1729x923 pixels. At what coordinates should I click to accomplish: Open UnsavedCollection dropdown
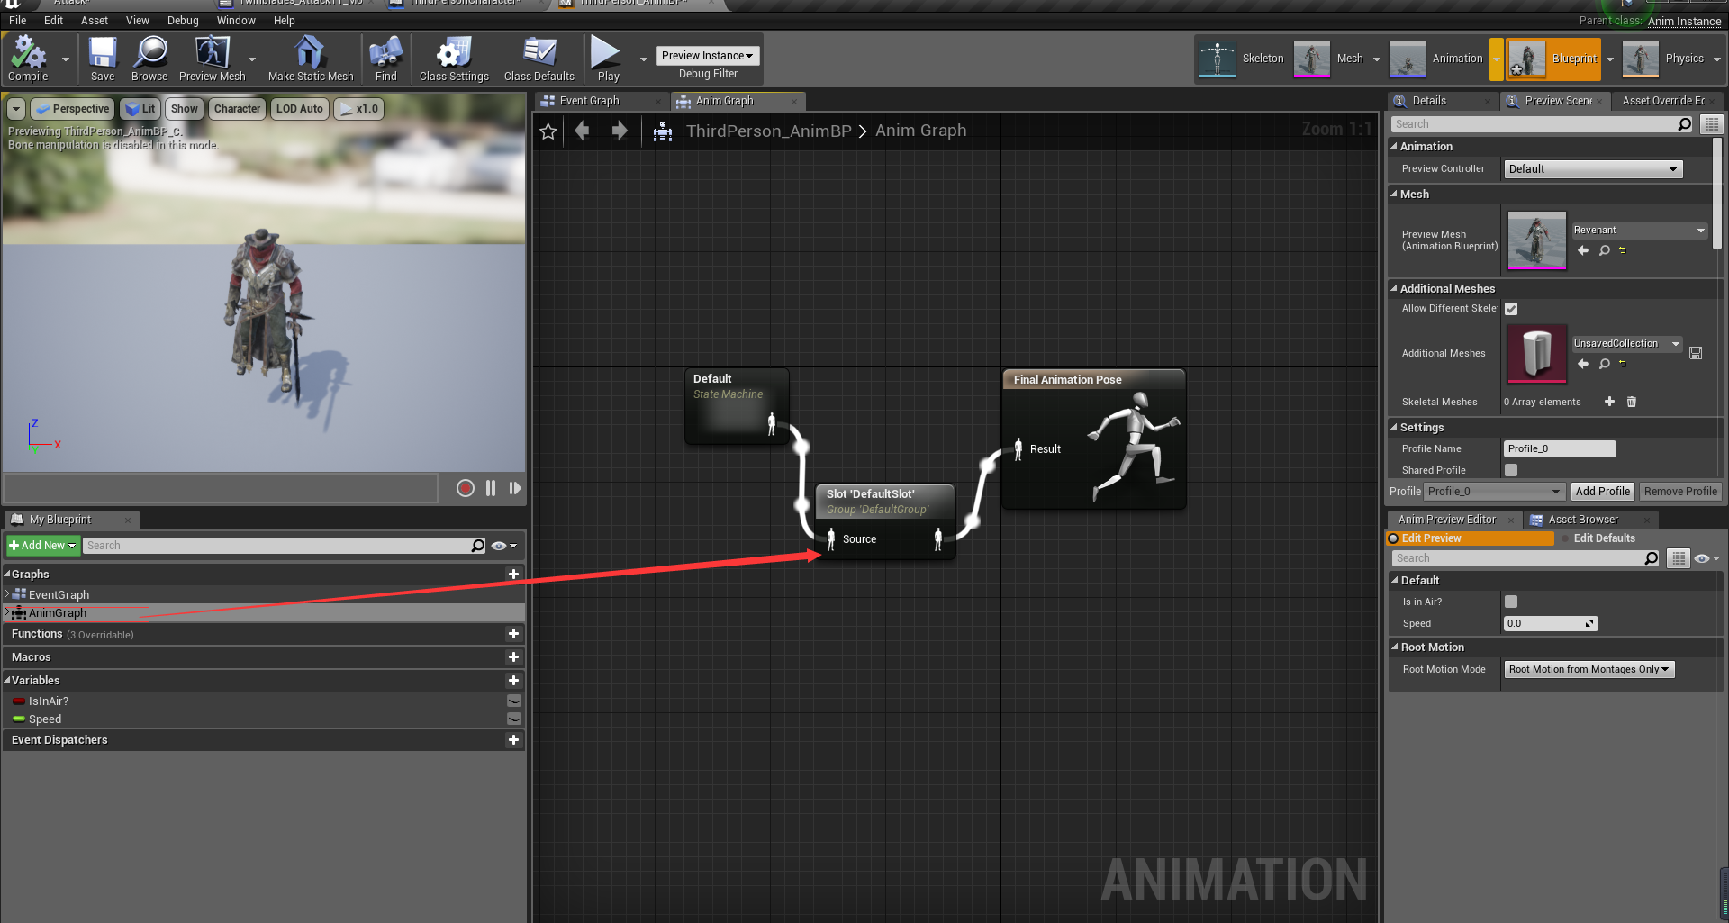(1626, 344)
